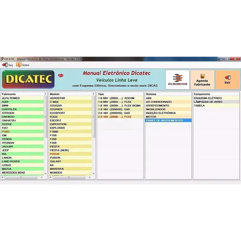Select LAND ROVER manufacturer
241x241 pixels.
23,161
